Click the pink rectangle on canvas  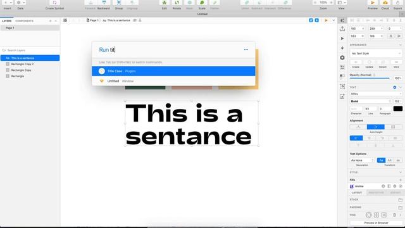point(192,88)
